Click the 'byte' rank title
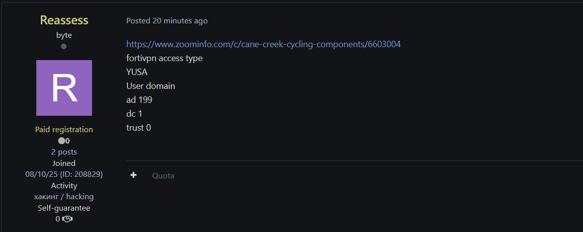The height and width of the screenshot is (232, 583). tap(64, 35)
